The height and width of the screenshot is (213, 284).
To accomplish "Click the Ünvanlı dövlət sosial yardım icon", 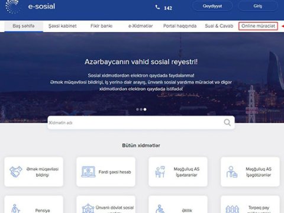I will 88,208.
